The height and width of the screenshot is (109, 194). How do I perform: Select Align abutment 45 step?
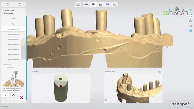click(13, 54)
